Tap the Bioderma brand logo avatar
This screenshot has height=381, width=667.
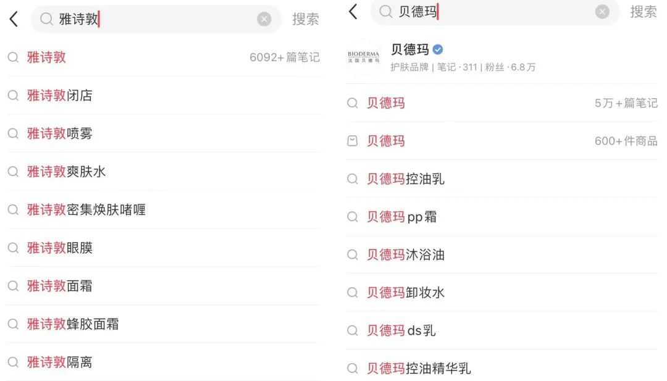(x=363, y=57)
